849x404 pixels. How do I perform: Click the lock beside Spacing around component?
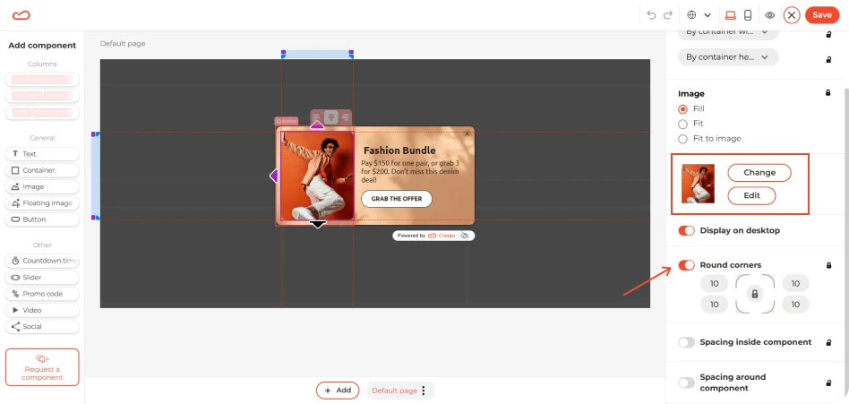828,383
